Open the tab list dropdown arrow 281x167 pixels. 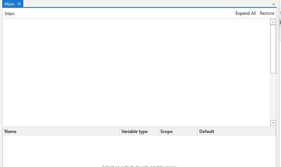[x=273, y=4]
